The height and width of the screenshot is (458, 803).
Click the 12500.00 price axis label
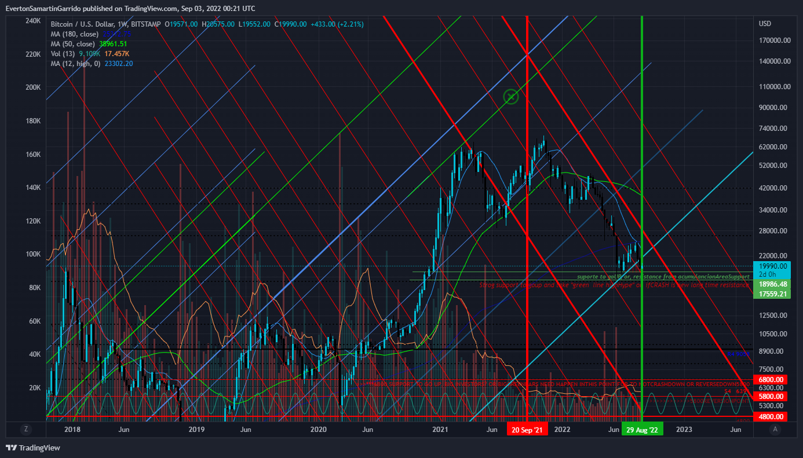pos(773,316)
